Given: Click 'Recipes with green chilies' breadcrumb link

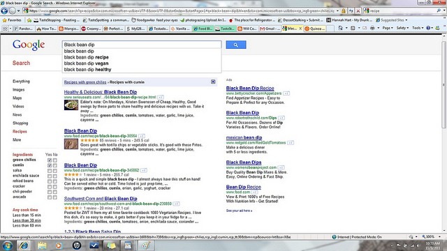Looking at the screenshot, I should (x=85, y=82).
